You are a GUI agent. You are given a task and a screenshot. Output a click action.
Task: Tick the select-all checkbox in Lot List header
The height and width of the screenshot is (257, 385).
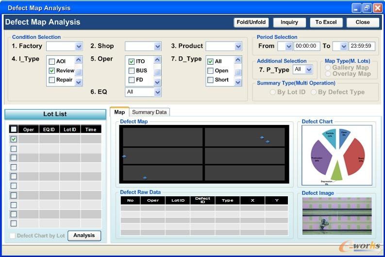[x=14, y=129]
